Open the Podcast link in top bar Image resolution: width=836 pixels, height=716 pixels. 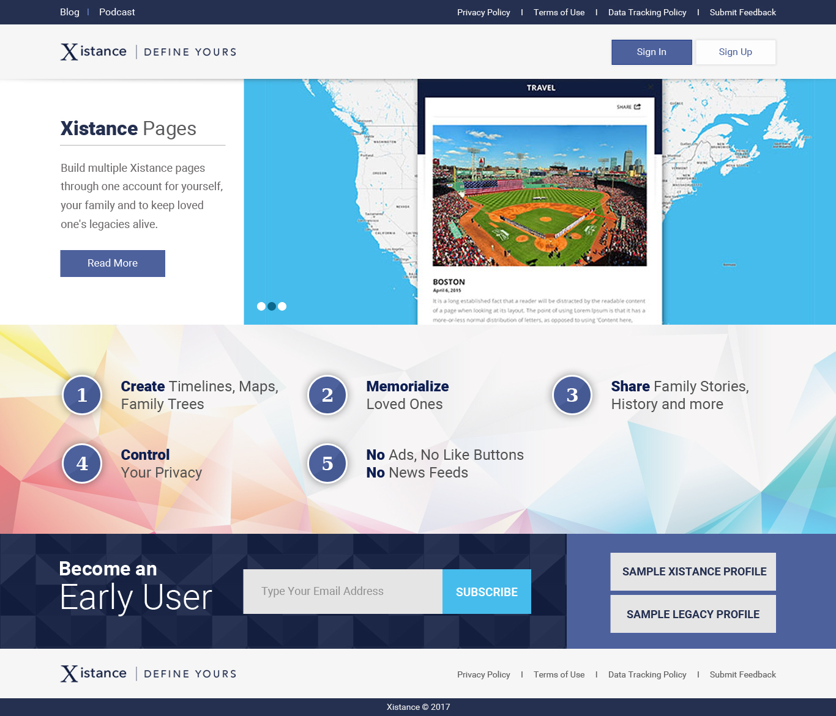point(117,12)
